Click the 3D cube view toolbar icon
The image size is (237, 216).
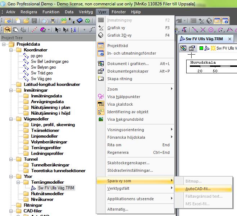[x=209, y=20]
